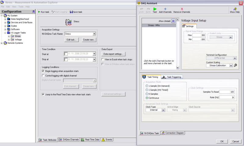The height and width of the screenshot is (146, 244).
Task: Click the Samples To Read input field
Action: pos(227,92)
